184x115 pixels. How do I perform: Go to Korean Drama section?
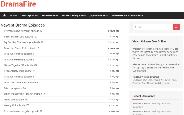50,15
